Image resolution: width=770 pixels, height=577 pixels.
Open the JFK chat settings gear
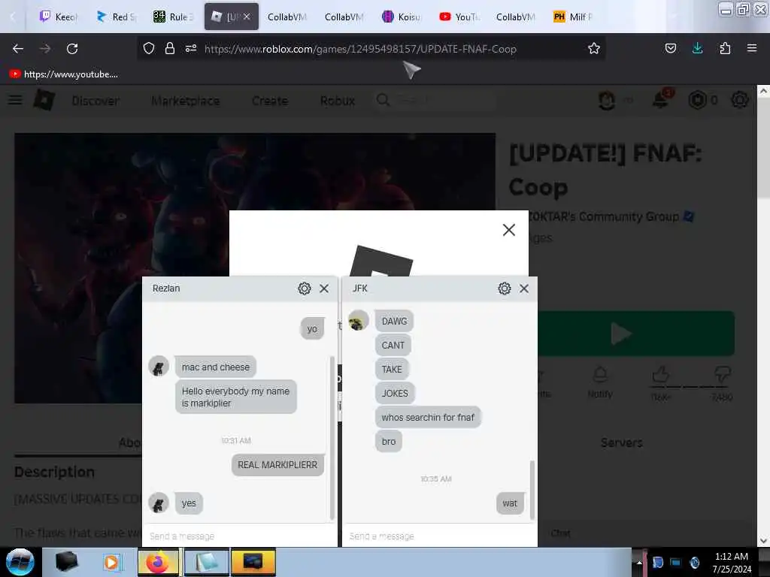(x=505, y=288)
